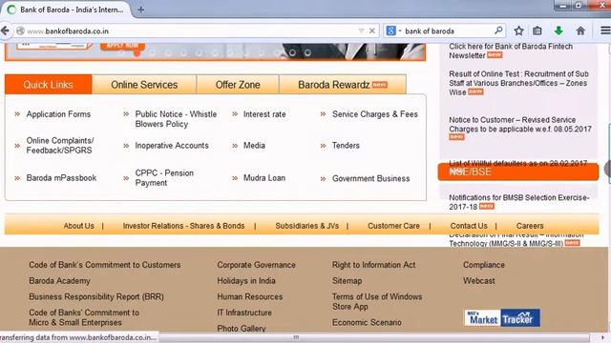This screenshot has width=611, height=343.
Task: Open the Bank of Baroda Fintech Newsletter notice
Action: pos(511,50)
